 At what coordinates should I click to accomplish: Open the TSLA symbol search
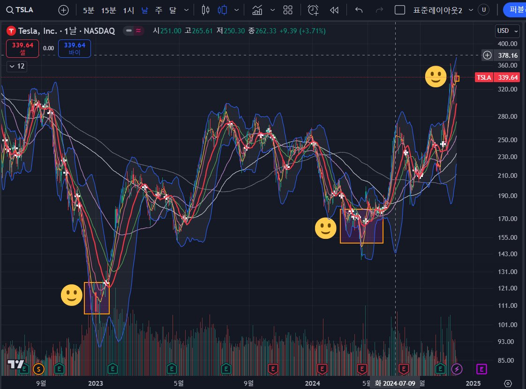pyautogui.click(x=20, y=10)
